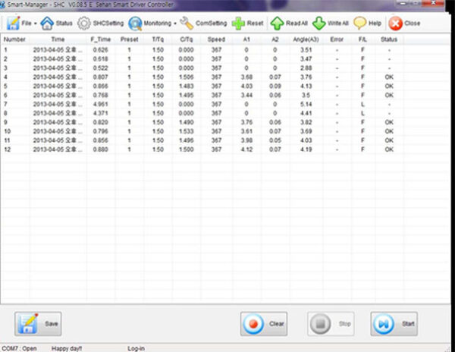455x352 pixels.
Task: Select row number 12 in table
Action: tap(8, 149)
